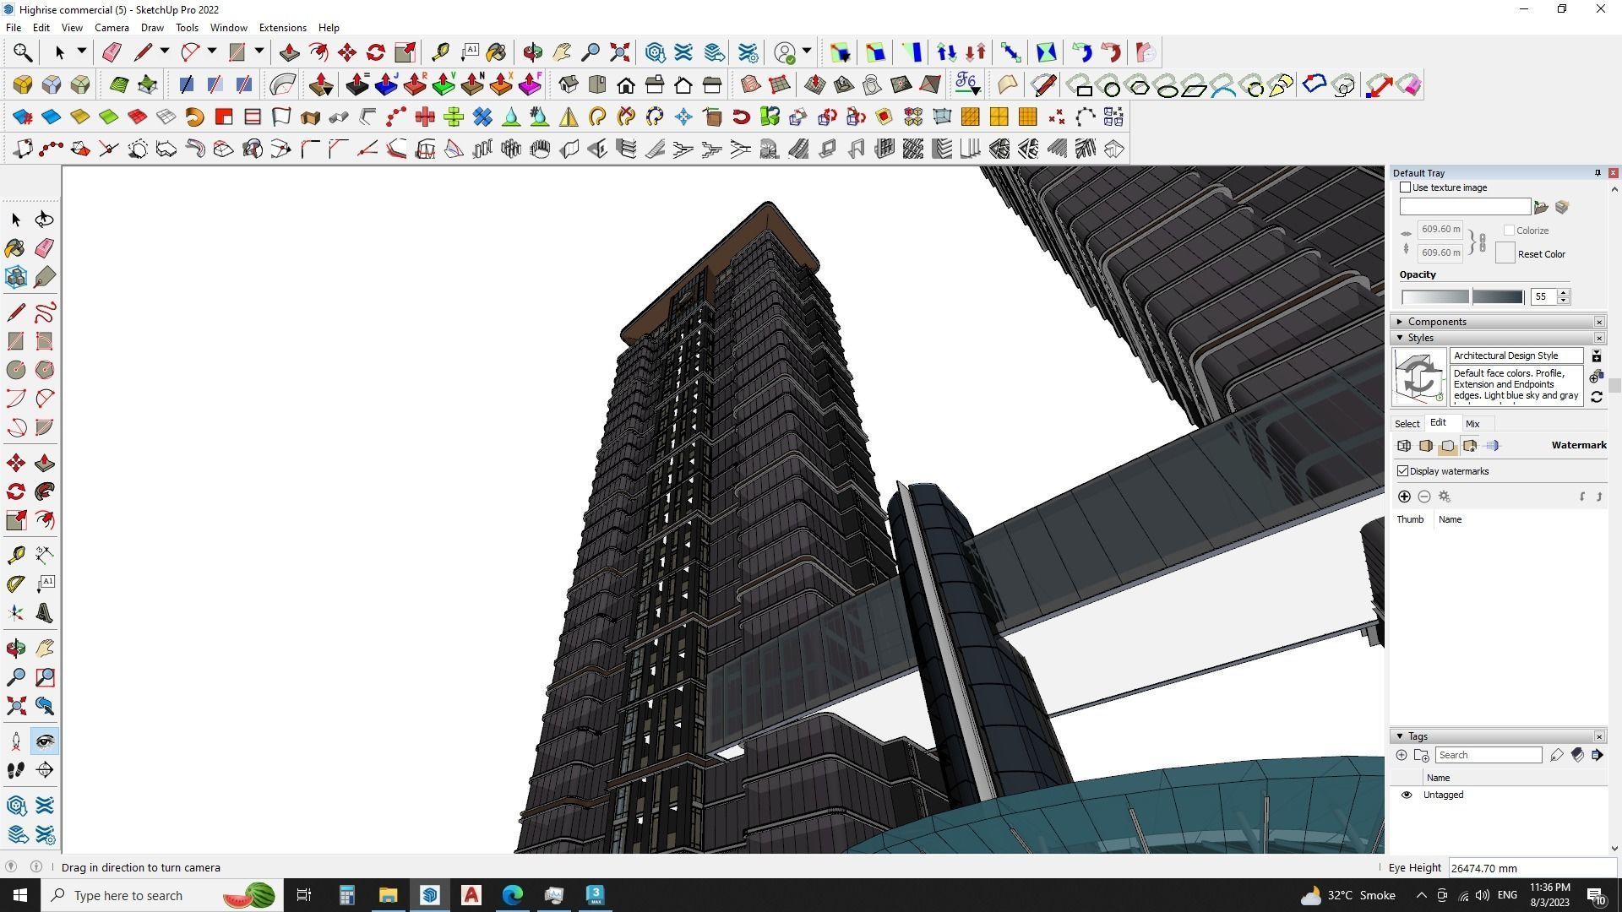Screen dimensions: 1622x912
Task: Select the Position Camera tool in left toolbar
Action: pyautogui.click(x=15, y=741)
